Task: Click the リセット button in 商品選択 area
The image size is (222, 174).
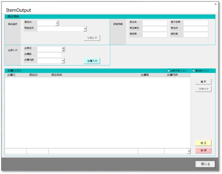Action: point(92,38)
